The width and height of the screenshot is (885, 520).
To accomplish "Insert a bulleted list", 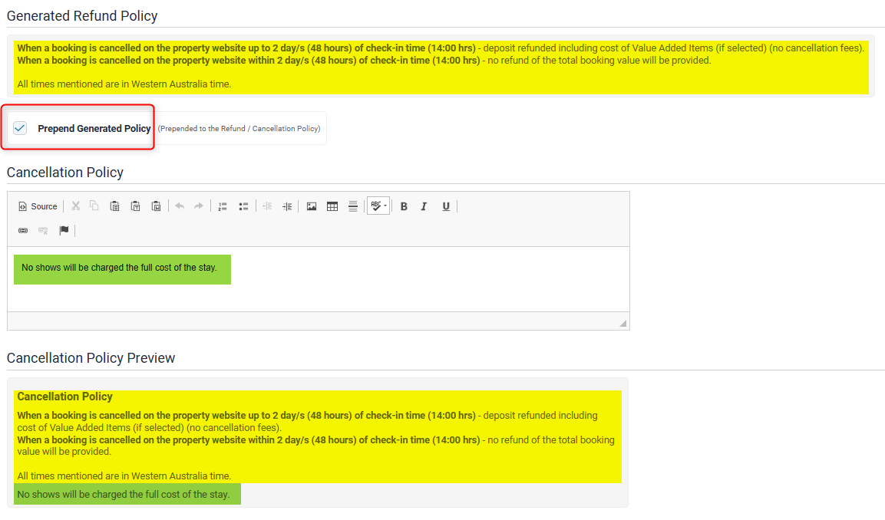I will pyautogui.click(x=243, y=206).
